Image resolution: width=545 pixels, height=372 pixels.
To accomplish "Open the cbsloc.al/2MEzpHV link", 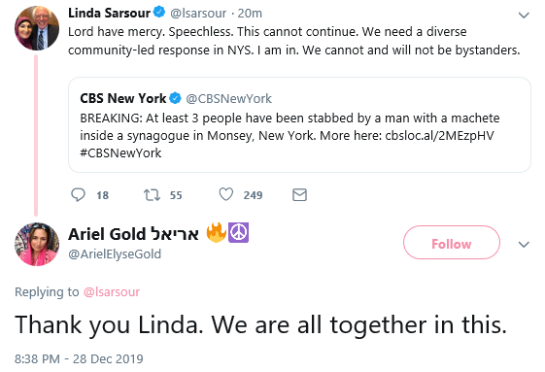I will click(x=439, y=136).
